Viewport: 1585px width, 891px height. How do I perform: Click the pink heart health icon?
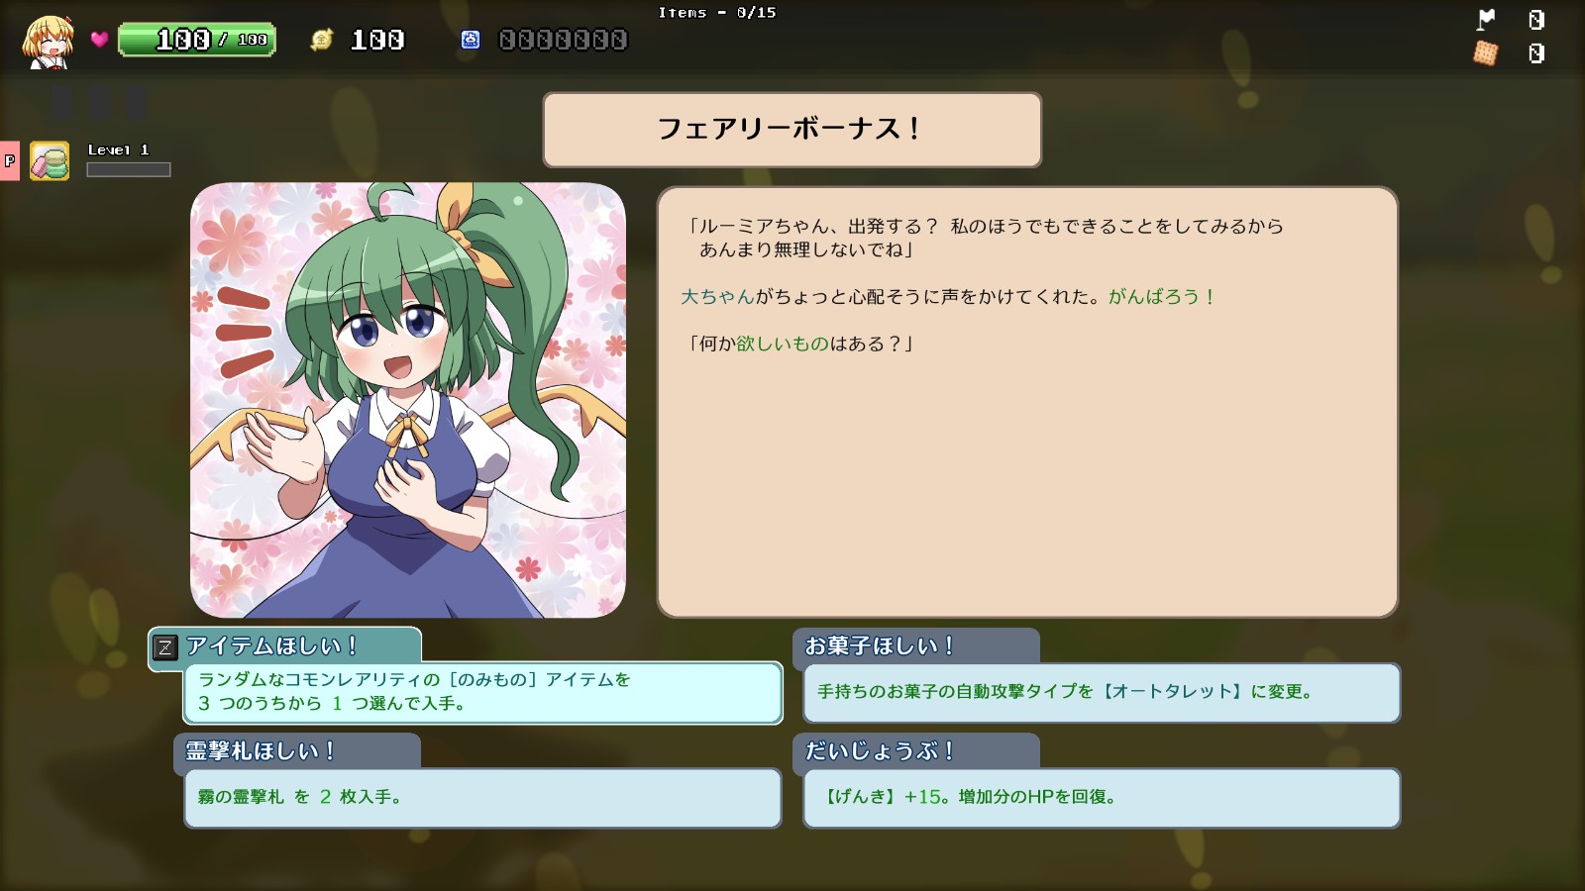99,40
